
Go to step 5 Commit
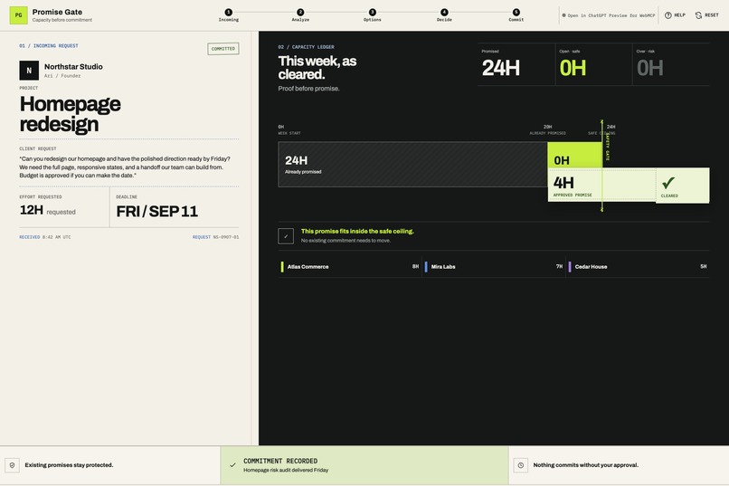[x=516, y=14]
